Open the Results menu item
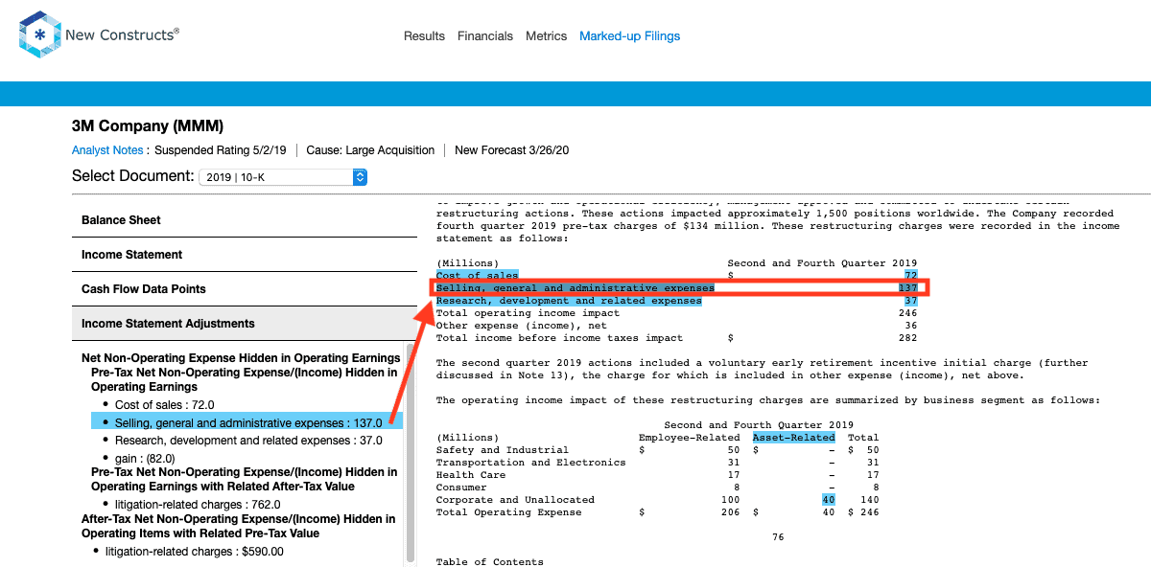Image resolution: width=1151 pixels, height=567 pixels. click(424, 36)
